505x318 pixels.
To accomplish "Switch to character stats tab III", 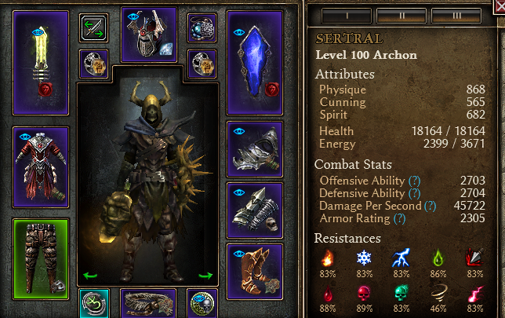I will tap(456, 16).
